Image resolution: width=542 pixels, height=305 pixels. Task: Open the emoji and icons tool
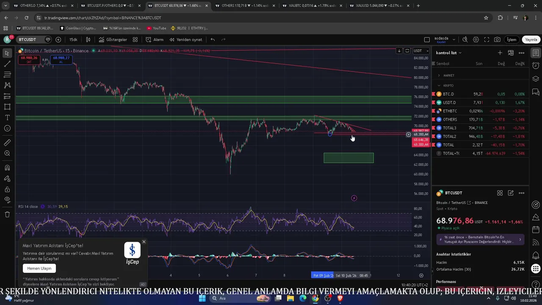coord(7,128)
